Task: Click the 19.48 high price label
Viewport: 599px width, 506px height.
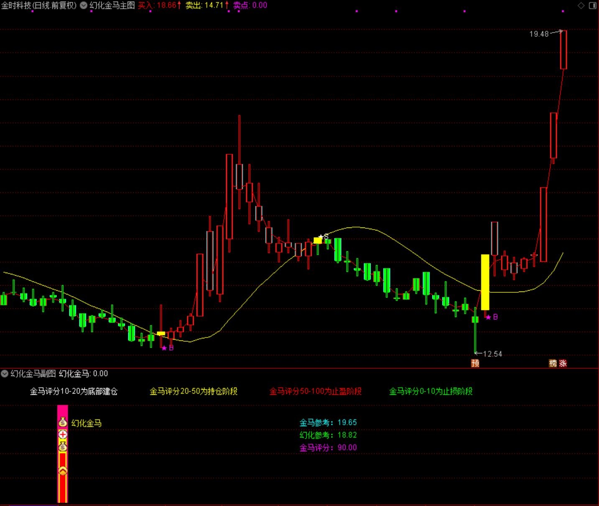Action: click(539, 34)
